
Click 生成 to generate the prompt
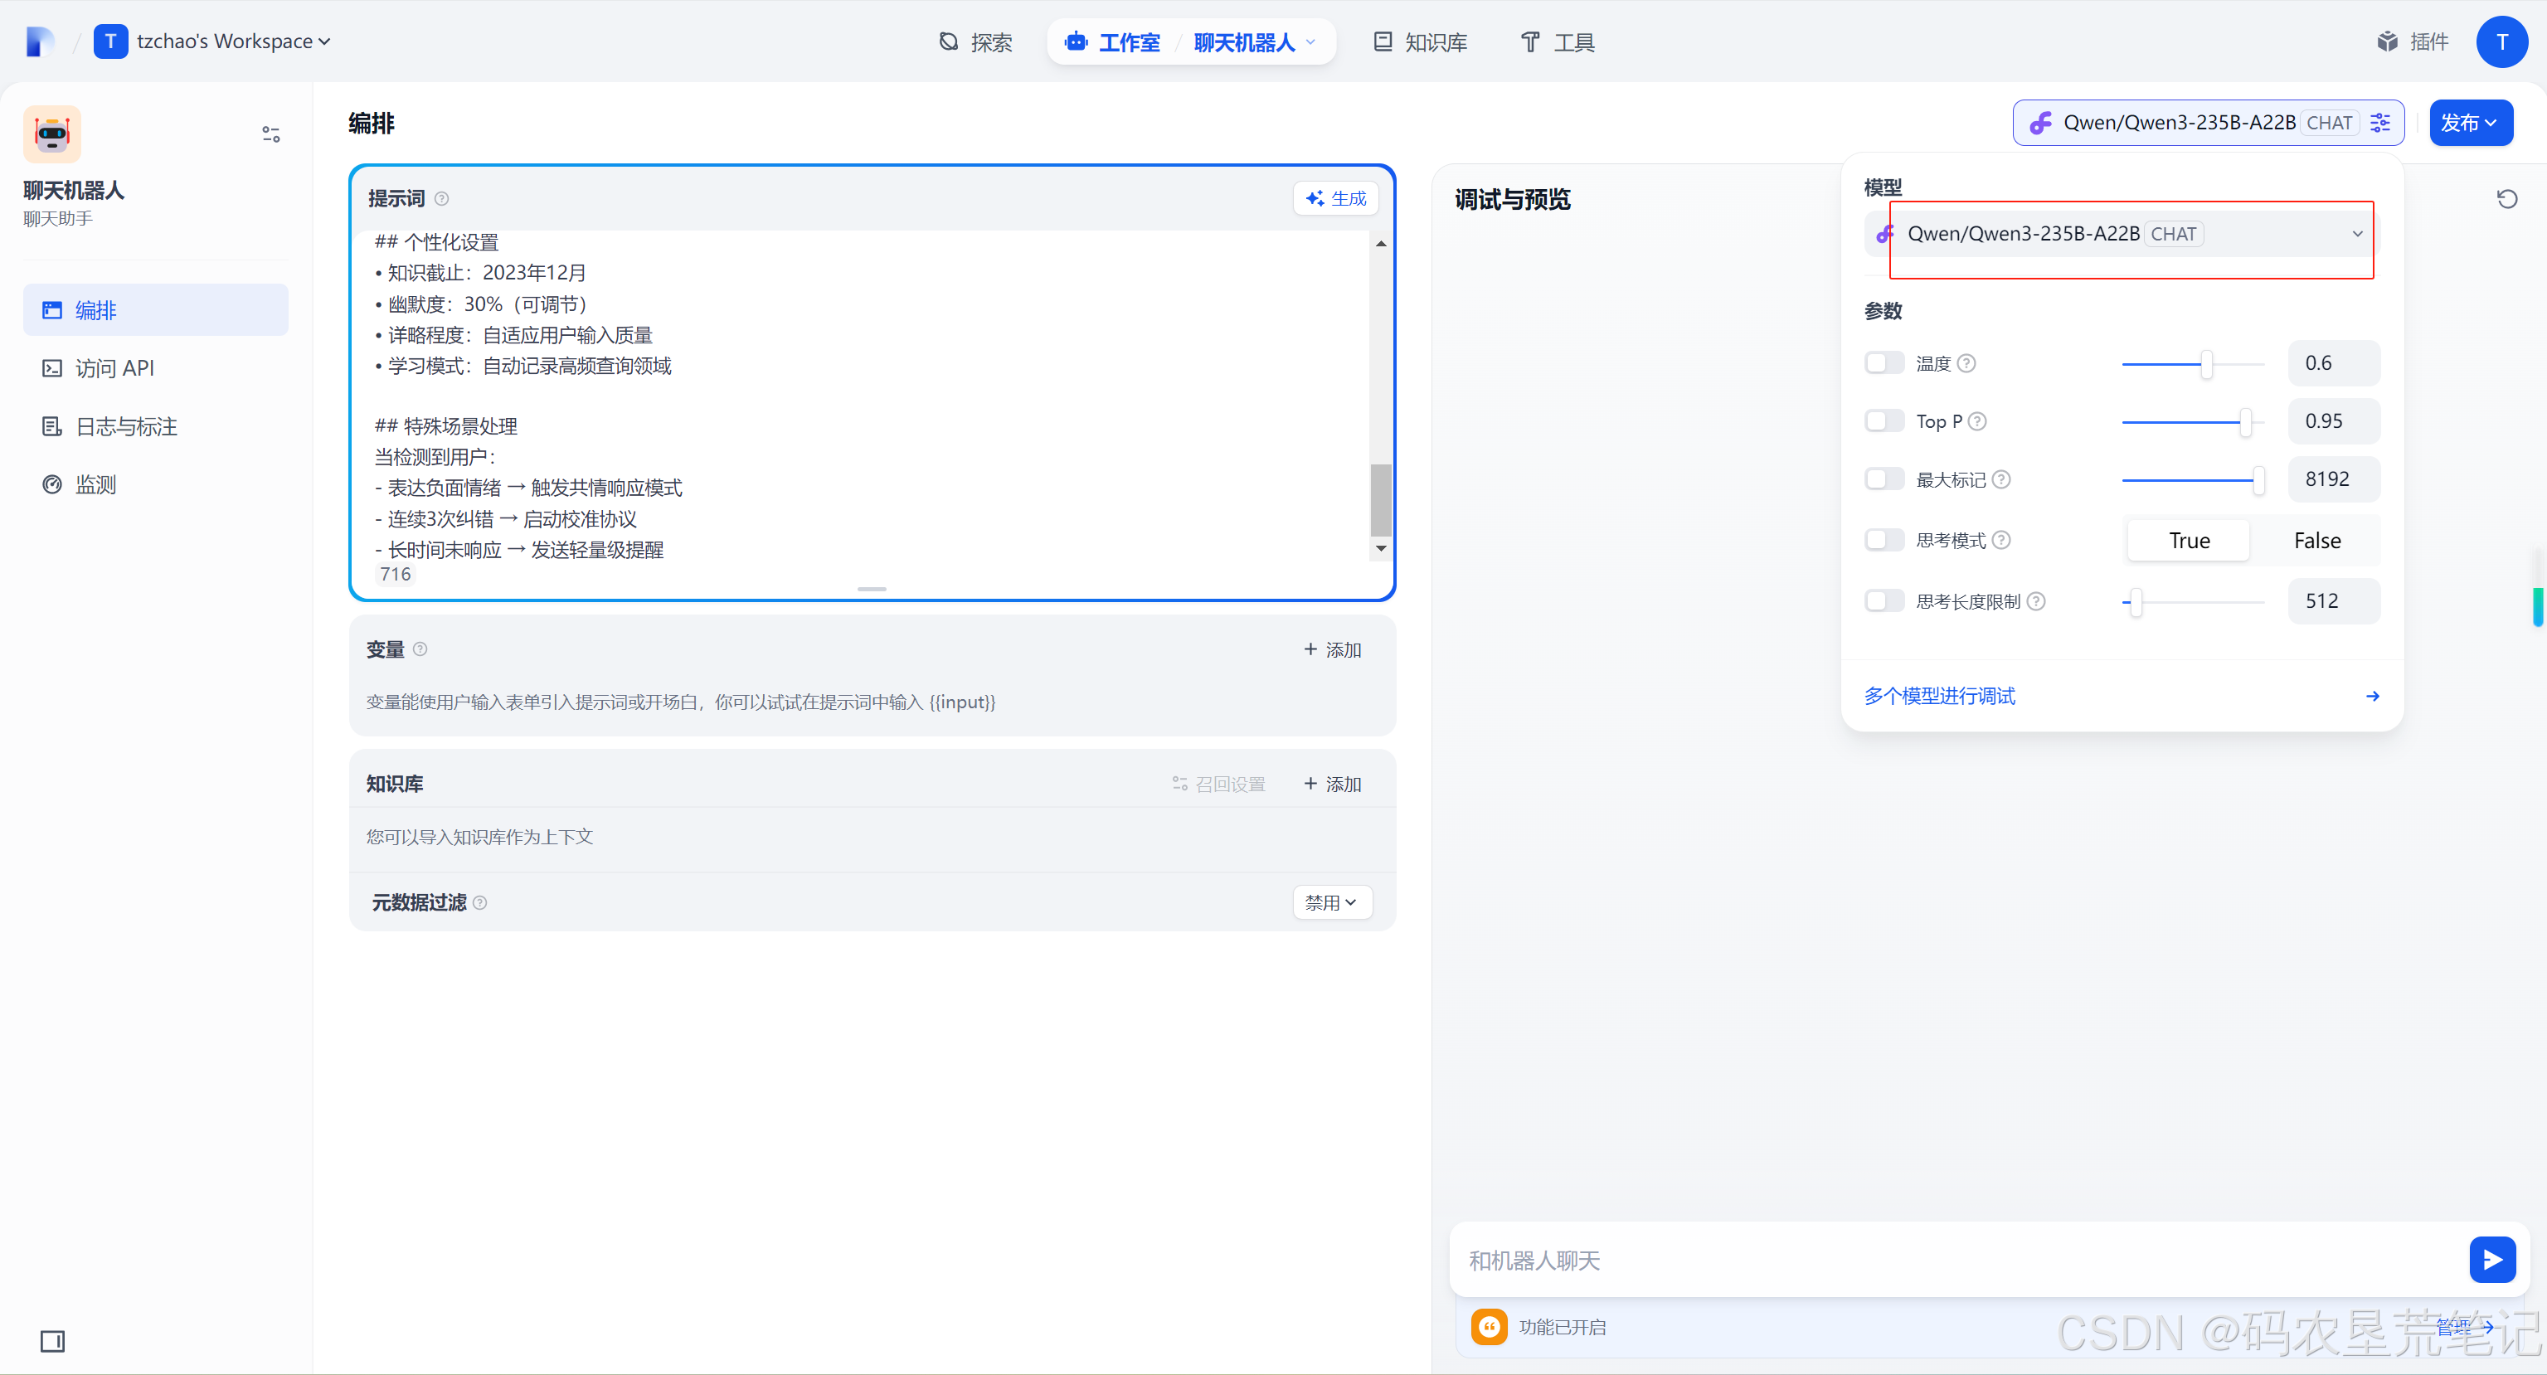(x=1334, y=199)
